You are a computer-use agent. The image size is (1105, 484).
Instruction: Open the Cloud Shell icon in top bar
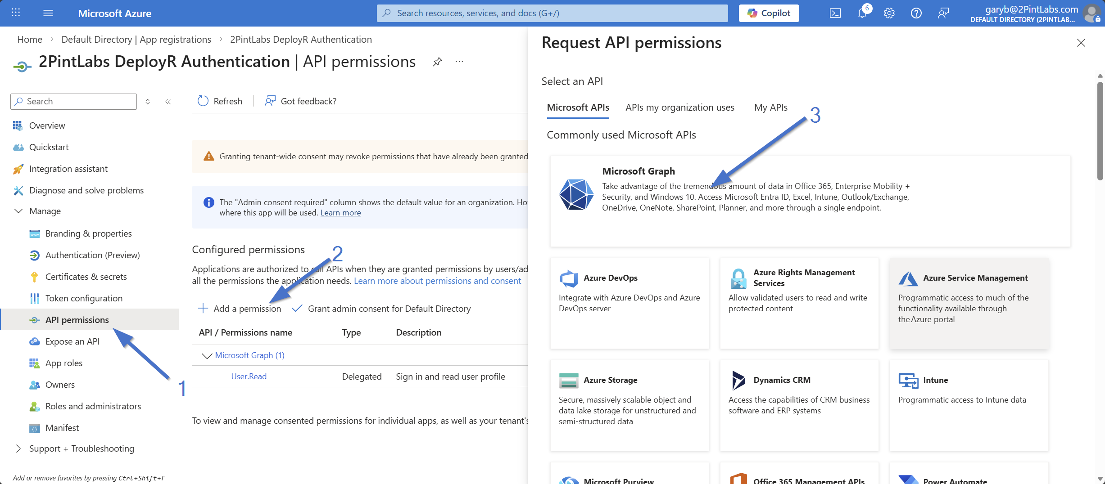point(835,13)
